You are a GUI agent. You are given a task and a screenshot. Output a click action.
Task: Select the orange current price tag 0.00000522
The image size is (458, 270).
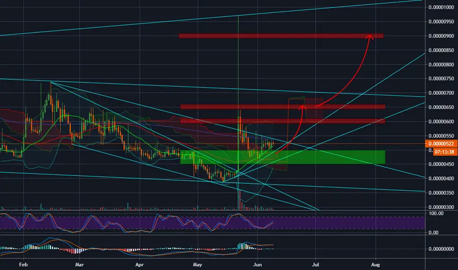[x=441, y=144]
